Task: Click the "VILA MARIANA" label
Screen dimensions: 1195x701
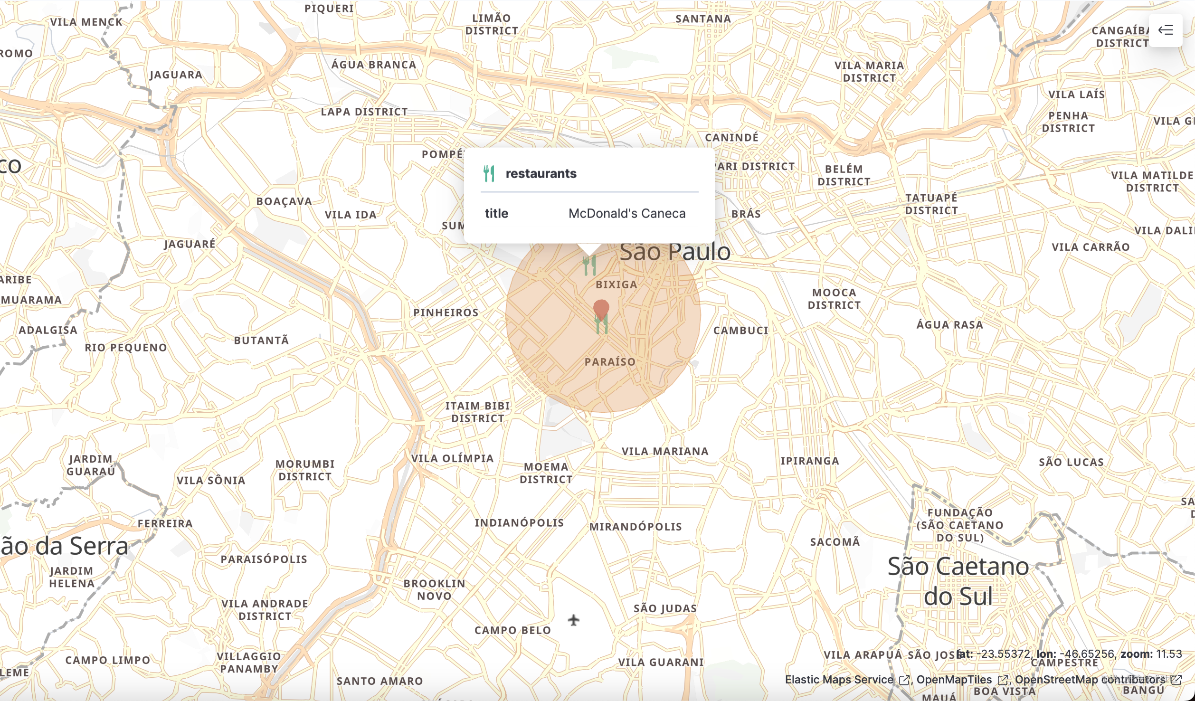Action: click(x=665, y=451)
